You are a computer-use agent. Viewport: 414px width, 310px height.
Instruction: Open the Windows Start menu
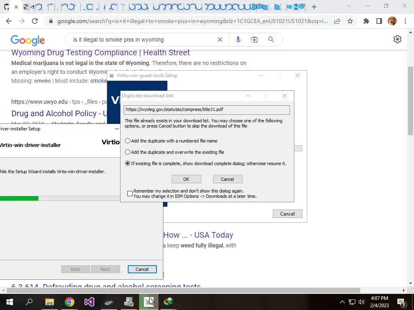point(10,302)
